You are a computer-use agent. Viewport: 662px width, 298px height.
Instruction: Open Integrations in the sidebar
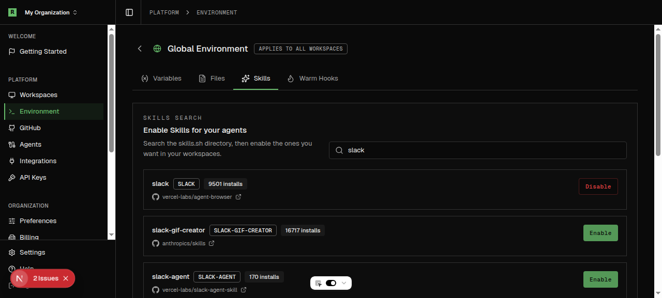click(54, 161)
